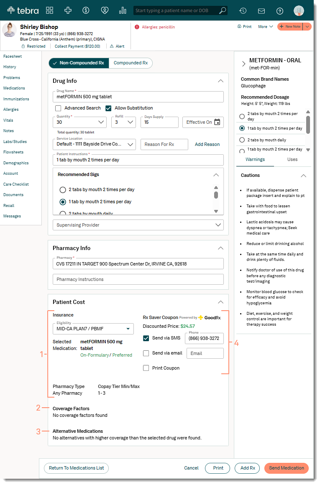
Task: Uncheck Allow Substitution
Action: coord(108,108)
